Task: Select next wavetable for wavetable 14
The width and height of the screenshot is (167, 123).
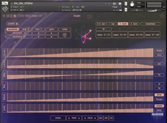Action: point(52,33)
